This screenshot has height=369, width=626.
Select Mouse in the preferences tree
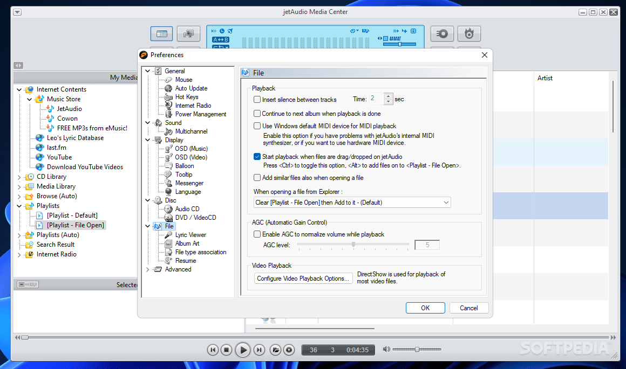coord(183,80)
